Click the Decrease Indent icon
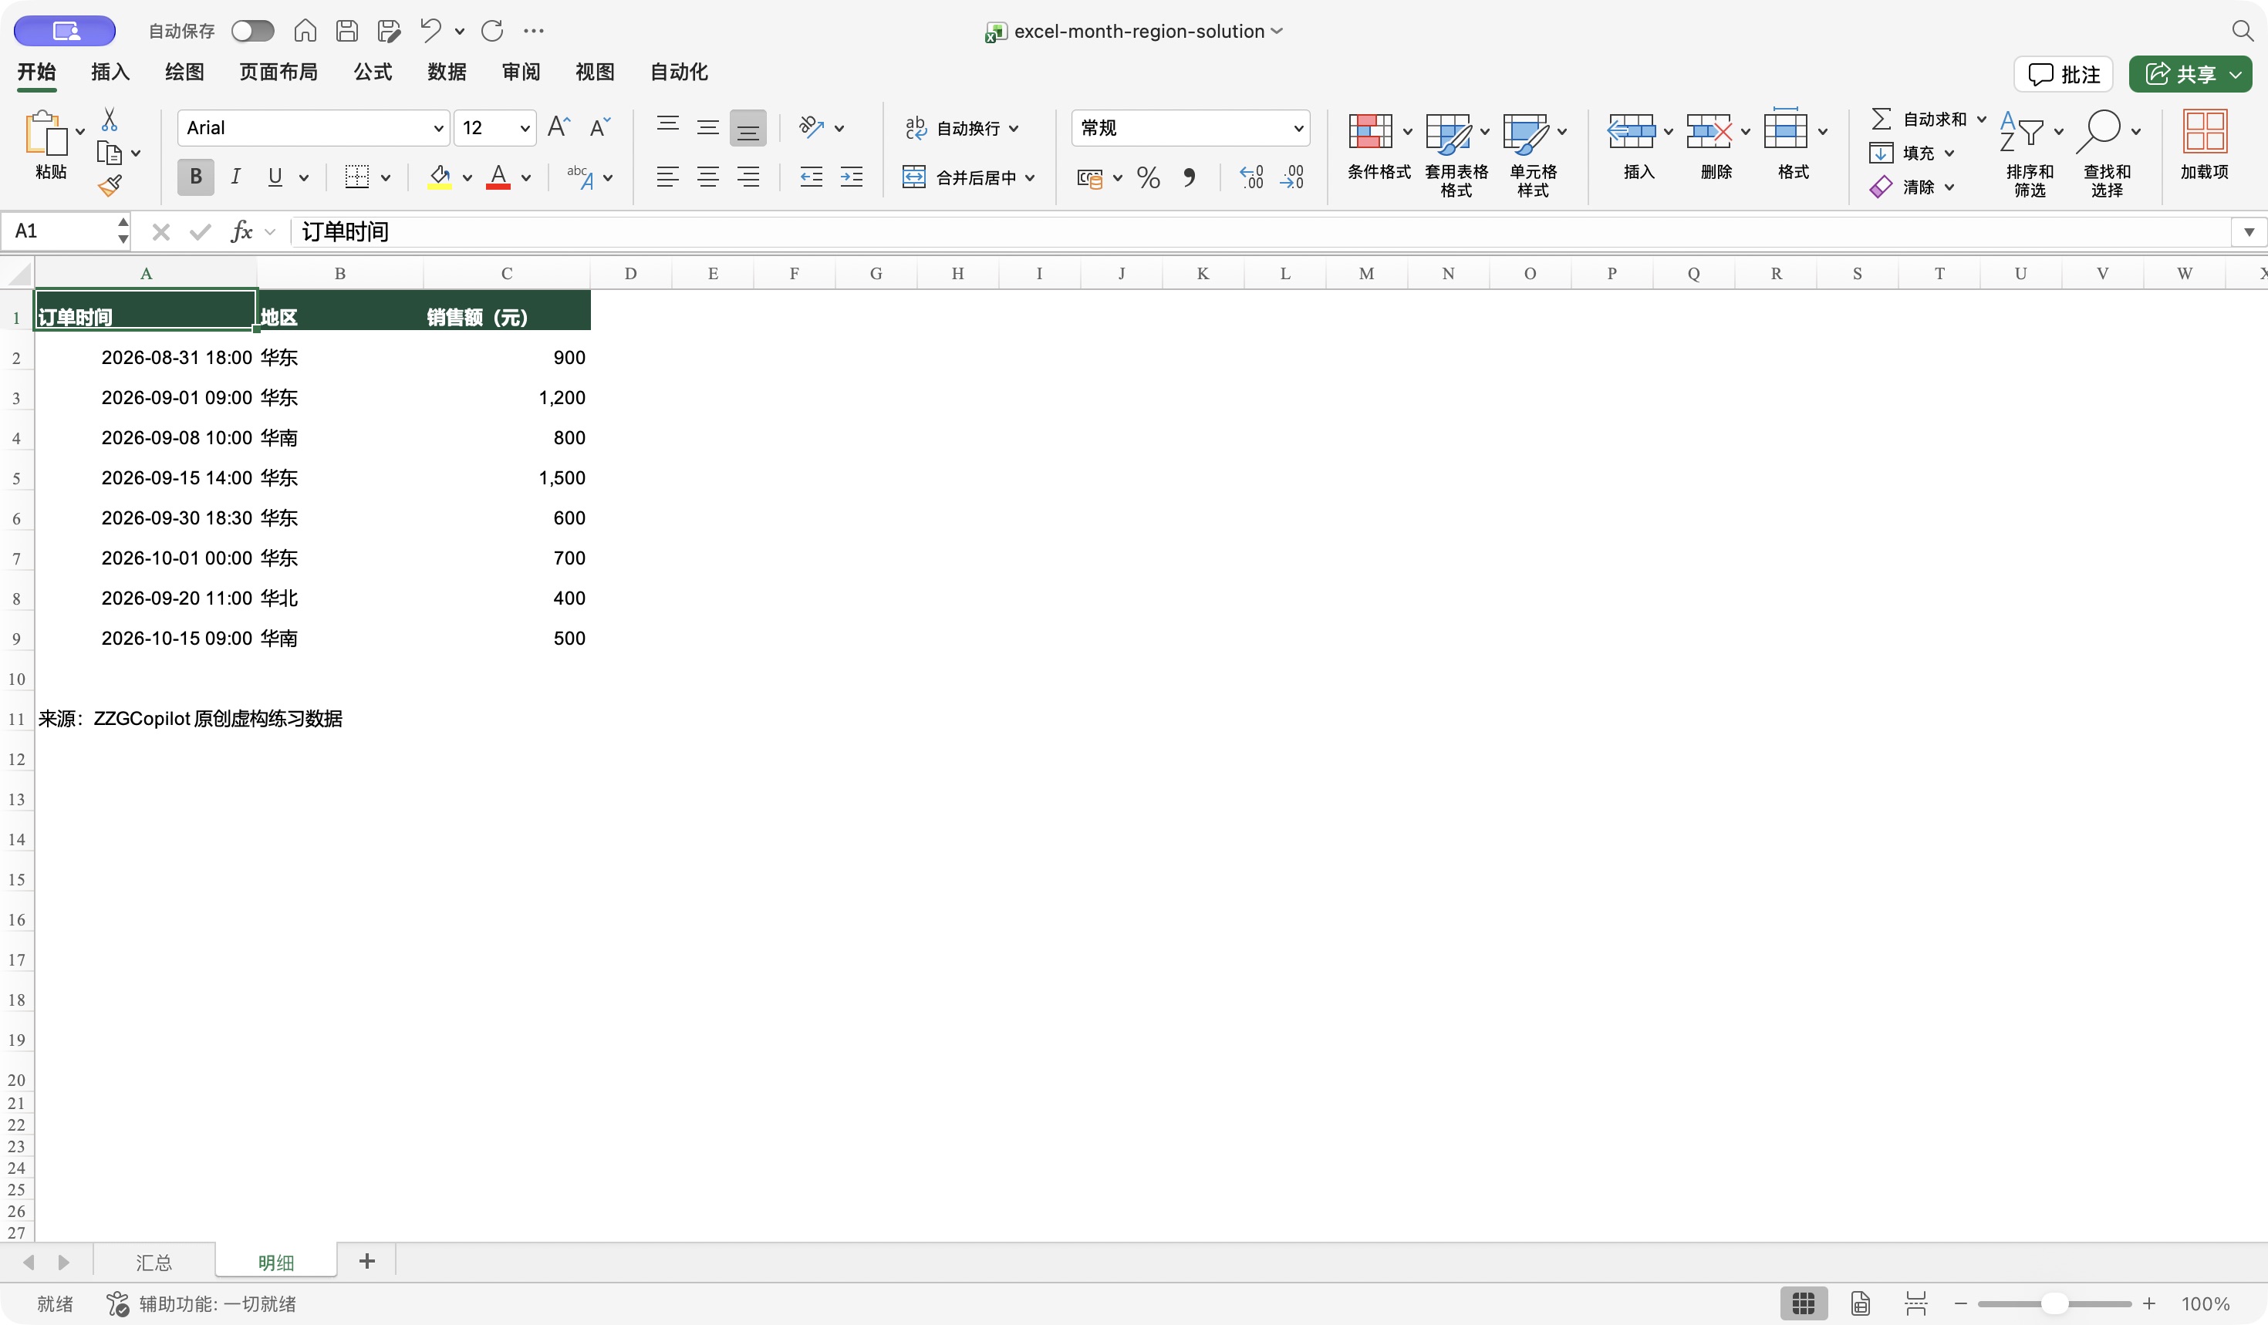Image resolution: width=2268 pixels, height=1325 pixels. 811,177
